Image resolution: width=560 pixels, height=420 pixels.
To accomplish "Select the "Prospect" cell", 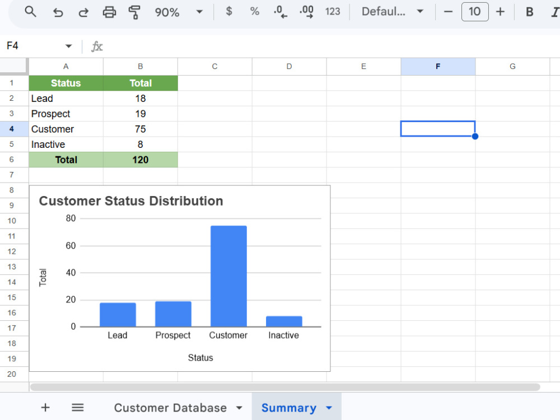I will tap(66, 114).
